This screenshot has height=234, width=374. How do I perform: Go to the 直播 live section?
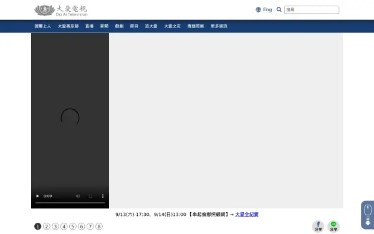click(x=89, y=26)
